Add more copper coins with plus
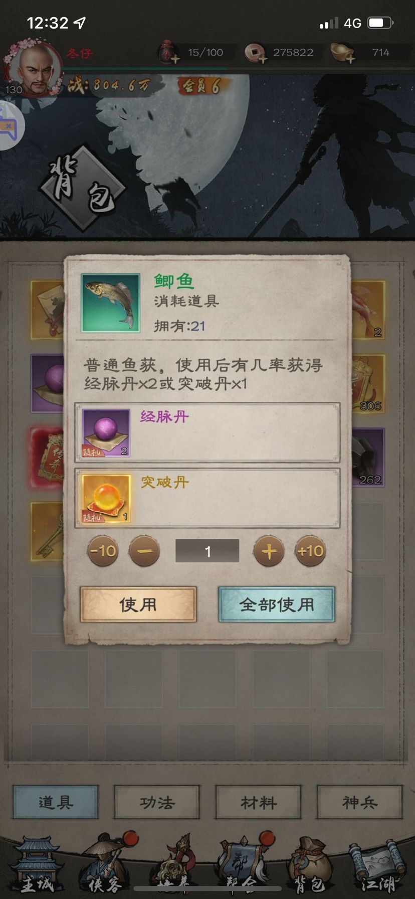Viewport: 415px width, 899px height. point(263,59)
